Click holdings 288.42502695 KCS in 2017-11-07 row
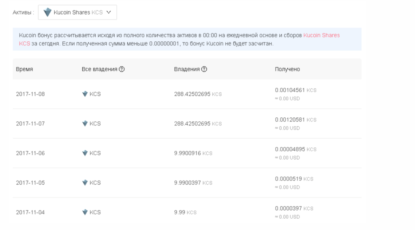The width and height of the screenshot is (415, 230). (x=198, y=124)
